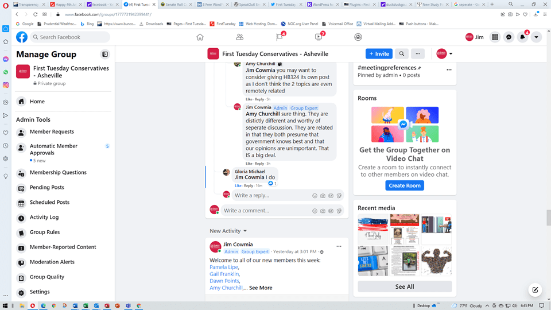Open Member Requests in Admin Tools

coord(52,132)
